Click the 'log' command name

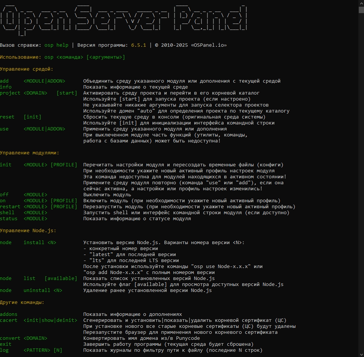[x=4, y=350]
